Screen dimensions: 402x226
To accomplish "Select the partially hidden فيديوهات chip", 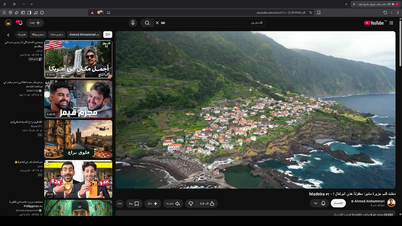I will (x=21, y=35).
